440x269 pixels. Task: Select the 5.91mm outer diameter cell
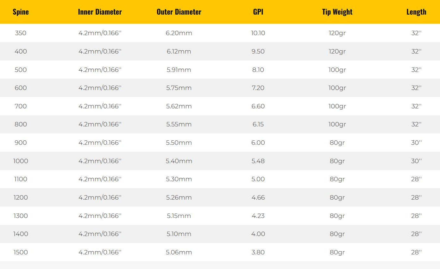(179, 70)
